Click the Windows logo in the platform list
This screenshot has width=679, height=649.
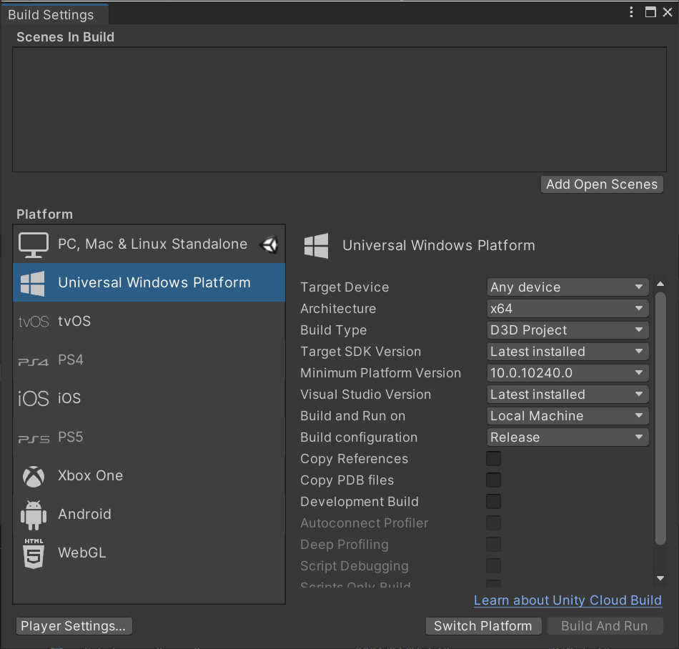point(33,284)
